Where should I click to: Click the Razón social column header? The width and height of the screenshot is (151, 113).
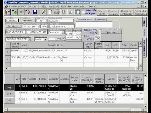(75, 79)
